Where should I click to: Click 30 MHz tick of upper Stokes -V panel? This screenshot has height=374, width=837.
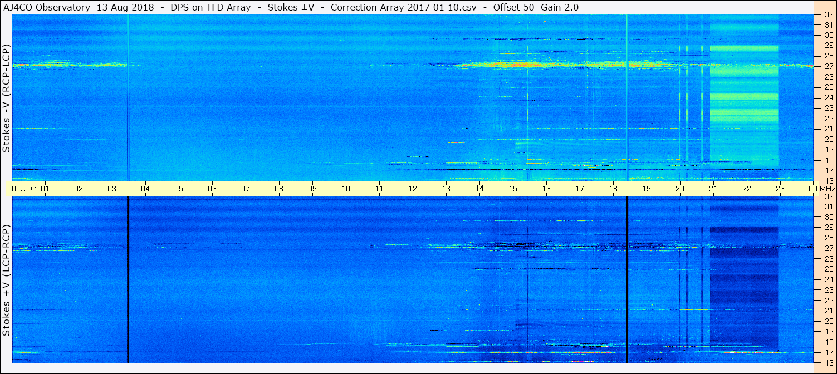[x=828, y=35]
